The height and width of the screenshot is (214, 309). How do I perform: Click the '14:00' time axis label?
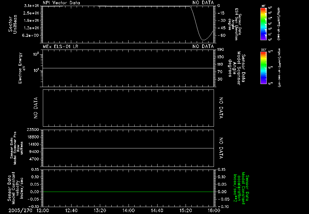[x=129, y=210]
